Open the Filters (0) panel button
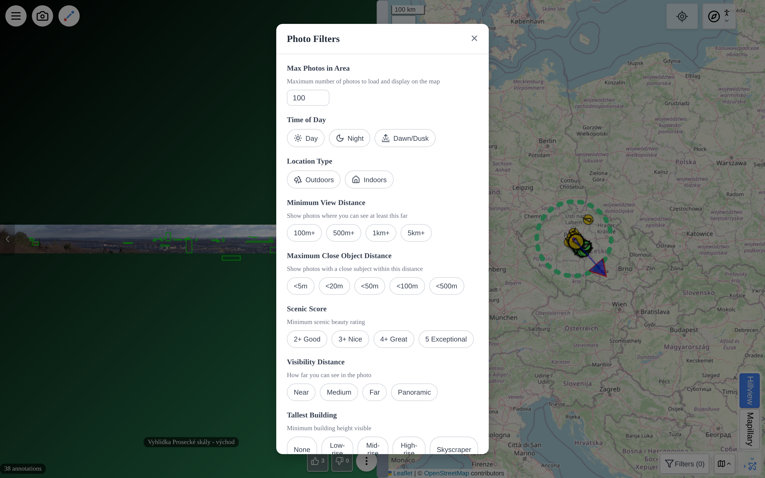This screenshot has height=478, width=765. pos(685,464)
